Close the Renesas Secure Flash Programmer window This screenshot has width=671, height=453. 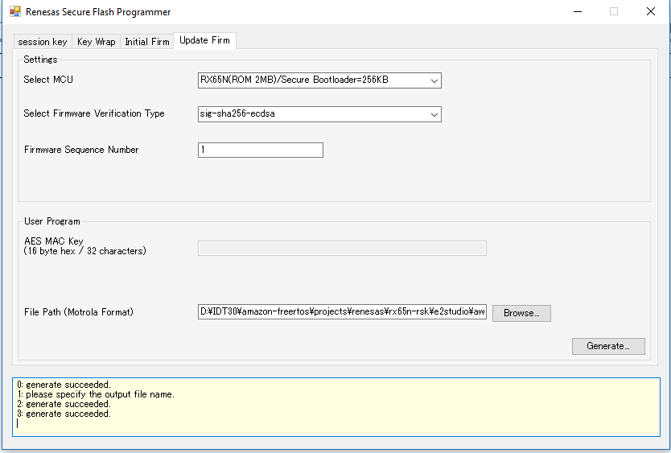[x=650, y=12]
